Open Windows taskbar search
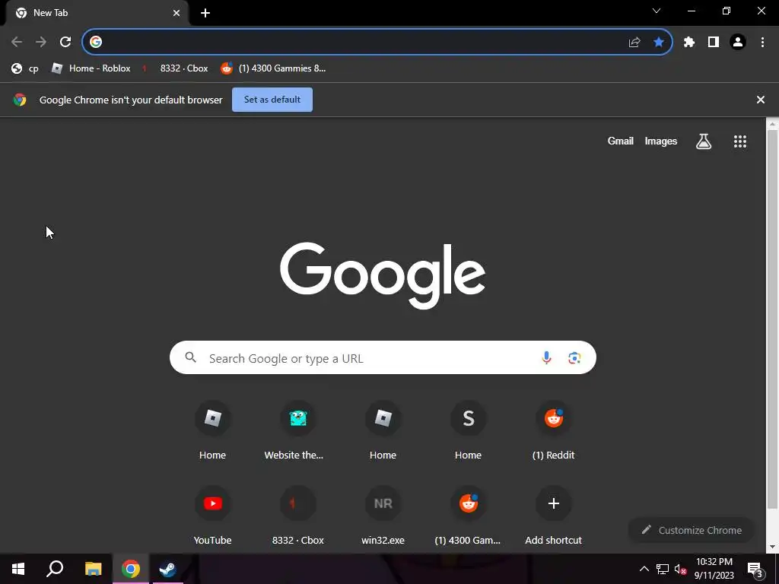Viewport: 779px width, 584px height. (x=55, y=569)
